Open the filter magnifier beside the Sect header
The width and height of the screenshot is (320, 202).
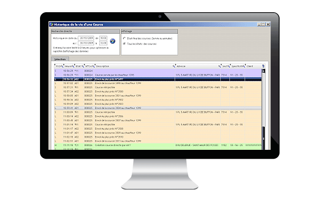pos(229,66)
